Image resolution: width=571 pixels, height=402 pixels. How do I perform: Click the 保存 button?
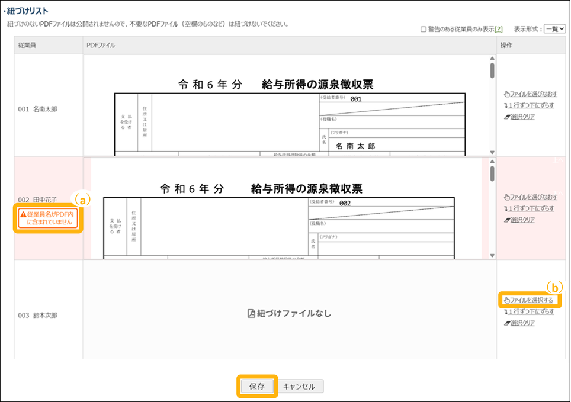(257, 387)
